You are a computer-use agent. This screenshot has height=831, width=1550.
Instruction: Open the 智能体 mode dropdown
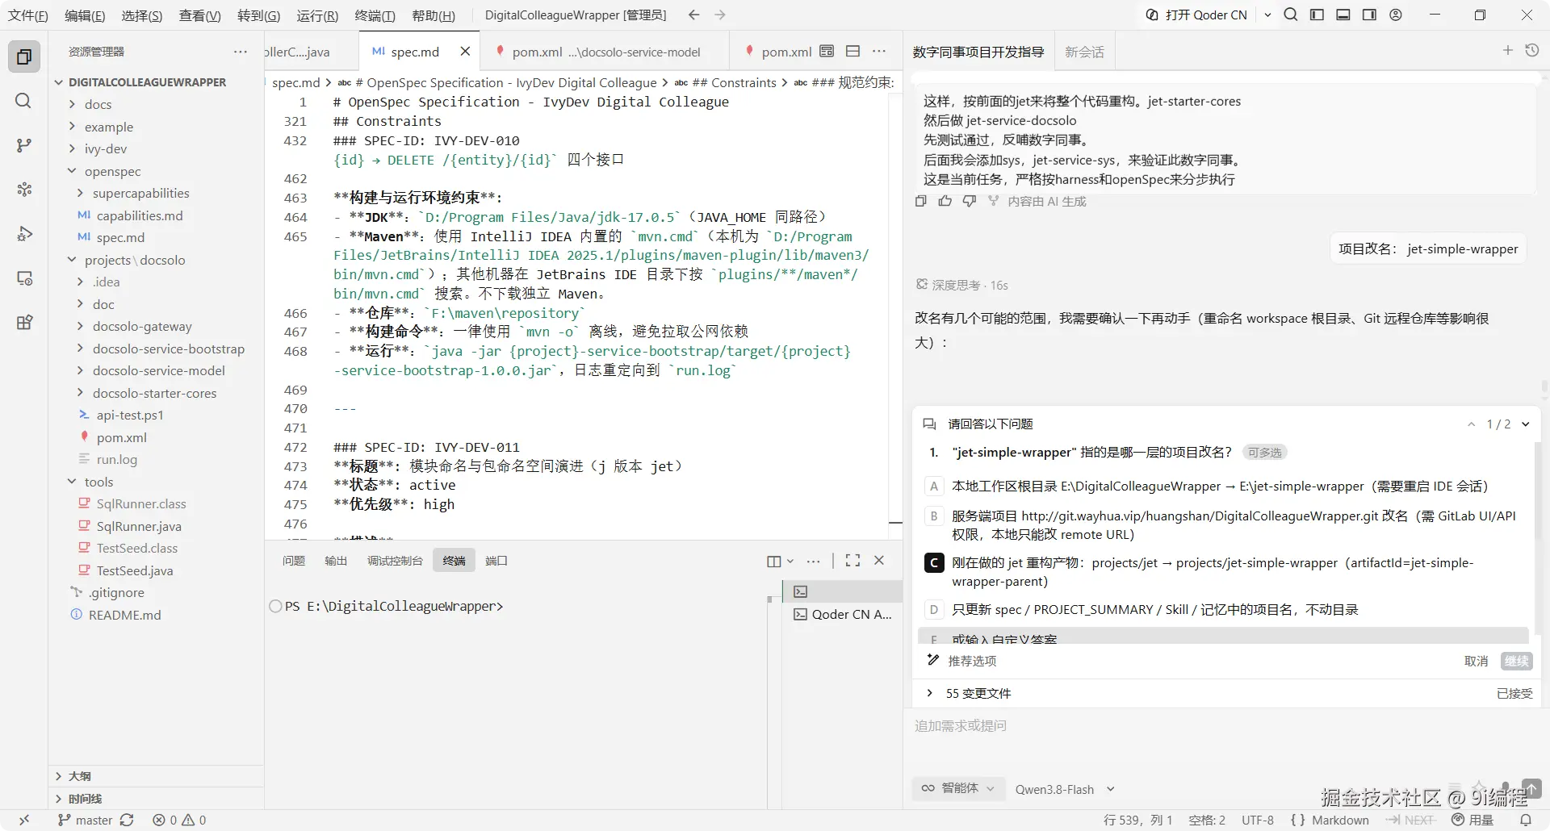958,788
